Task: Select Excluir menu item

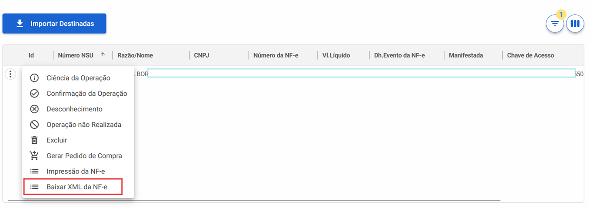Action: (x=78, y=140)
